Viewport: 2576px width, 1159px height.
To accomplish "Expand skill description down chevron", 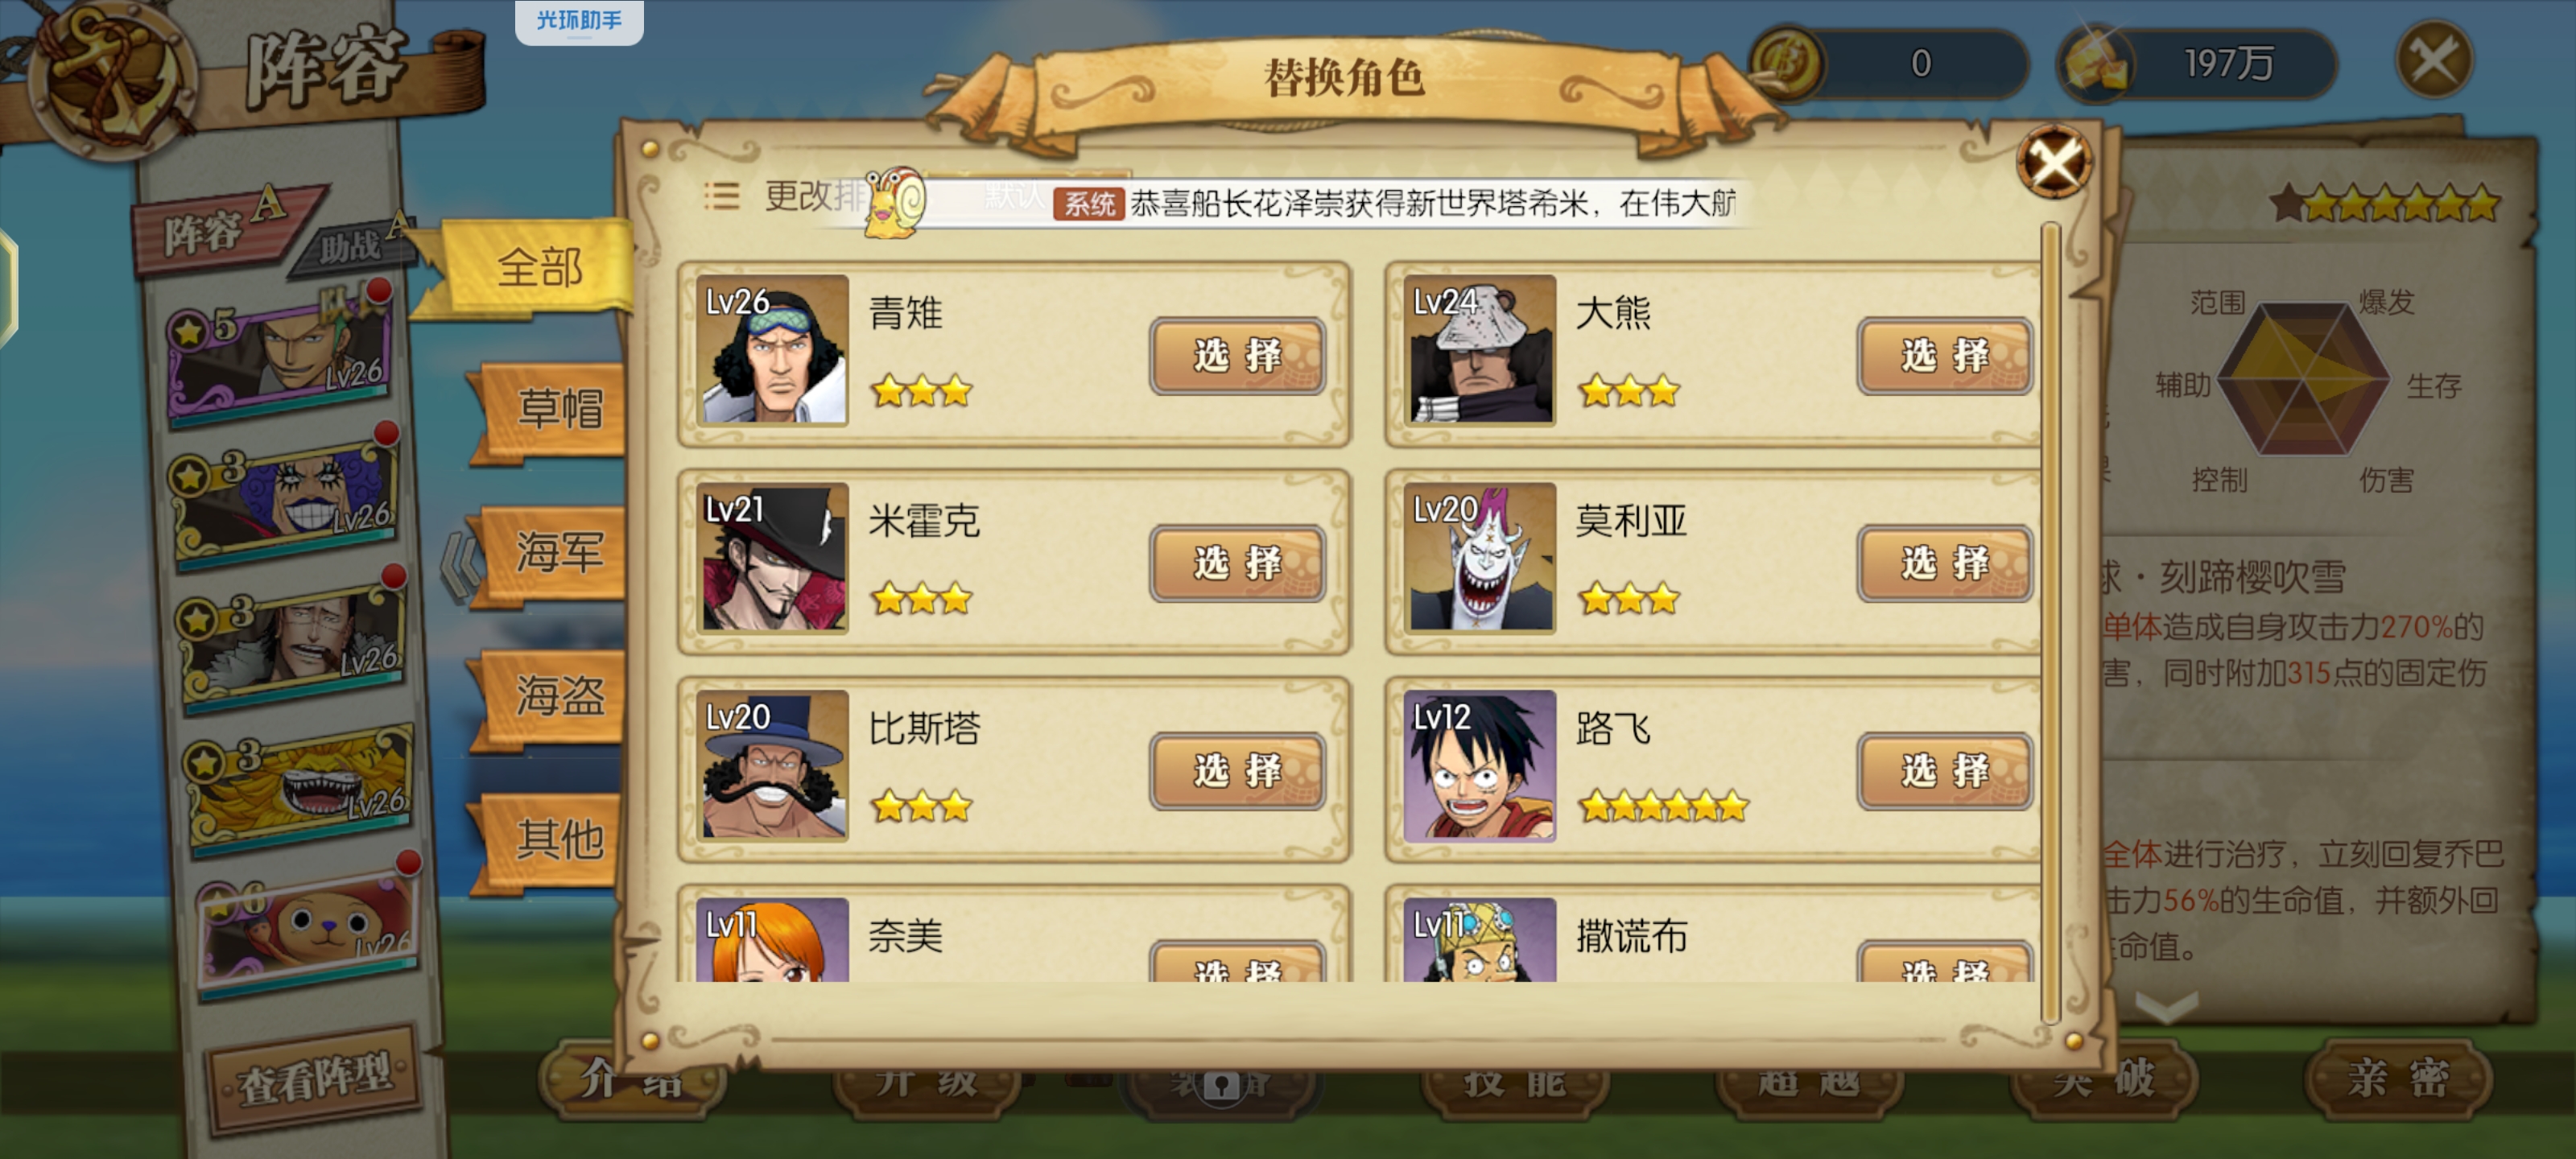I will coord(2166,1005).
